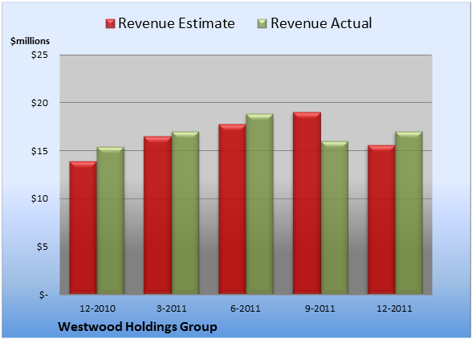Click the $20 axis value
Screen dimensions: 472x339
39,103
